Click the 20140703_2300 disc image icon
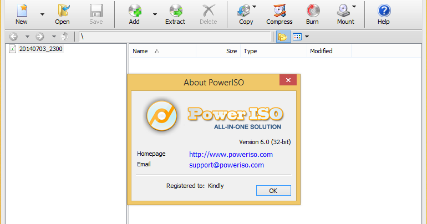Image resolution: width=427 pixels, height=224 pixels. [12, 49]
